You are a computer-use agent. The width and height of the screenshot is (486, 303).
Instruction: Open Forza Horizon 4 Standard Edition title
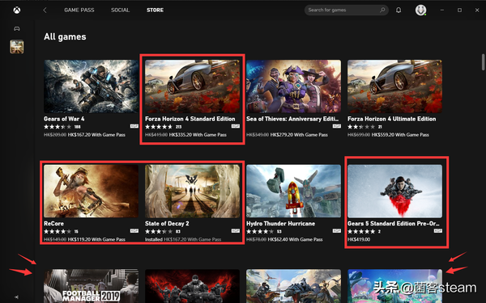point(190,119)
